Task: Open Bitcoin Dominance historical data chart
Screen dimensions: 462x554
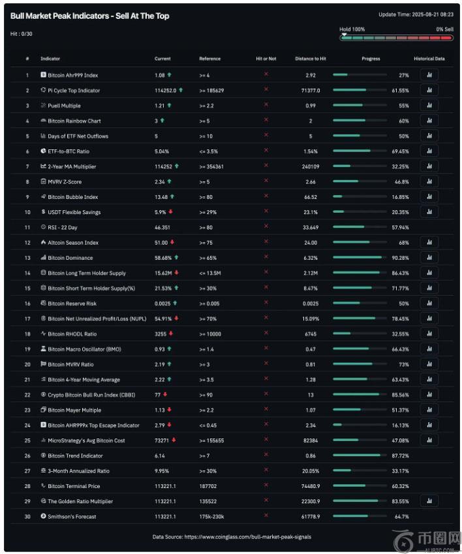Action: point(429,258)
